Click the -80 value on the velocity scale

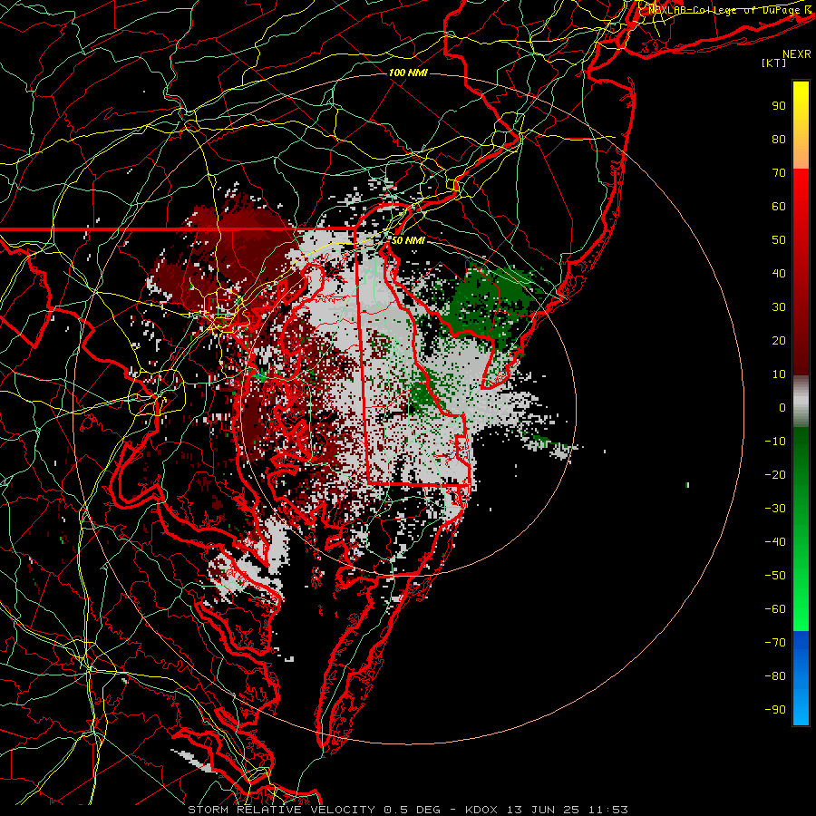(775, 676)
